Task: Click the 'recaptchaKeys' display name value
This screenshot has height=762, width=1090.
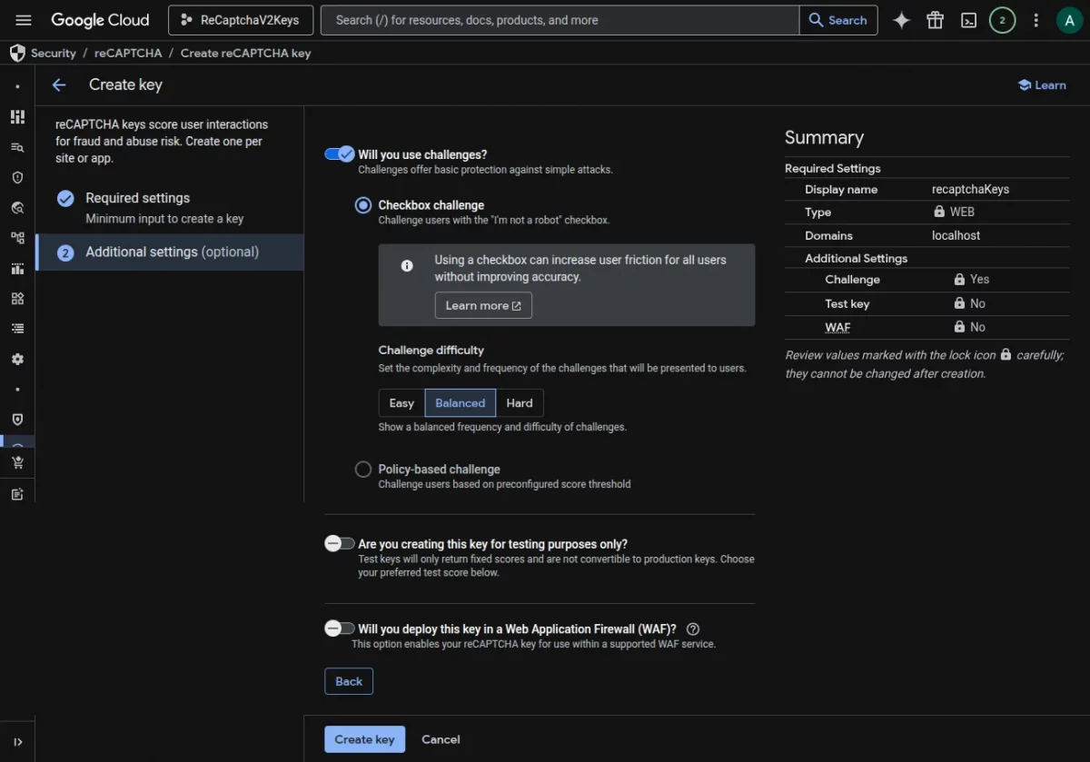Action: (970, 189)
